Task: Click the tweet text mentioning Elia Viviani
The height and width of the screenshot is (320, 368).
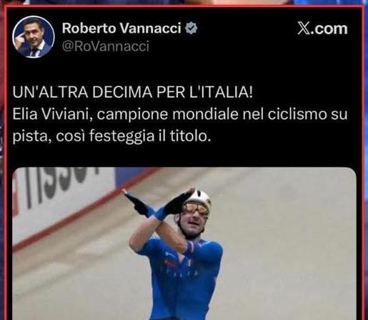Action: [x=180, y=125]
